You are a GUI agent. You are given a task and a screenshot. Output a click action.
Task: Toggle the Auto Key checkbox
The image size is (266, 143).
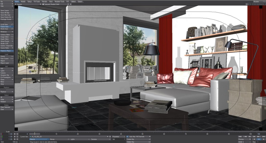point(127,137)
